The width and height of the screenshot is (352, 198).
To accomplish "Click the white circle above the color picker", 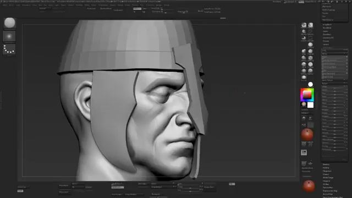I will (x=310, y=84).
